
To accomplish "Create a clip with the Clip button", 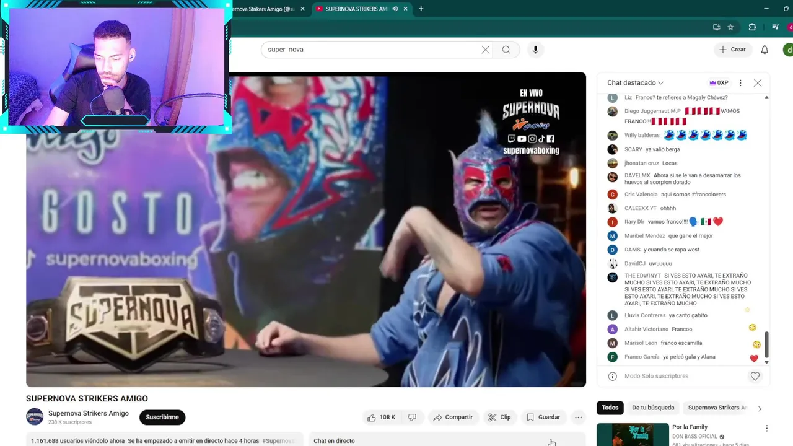I will coord(499,418).
